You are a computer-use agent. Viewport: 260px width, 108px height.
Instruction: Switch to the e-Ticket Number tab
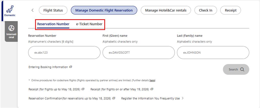pyautogui.click(x=89, y=24)
